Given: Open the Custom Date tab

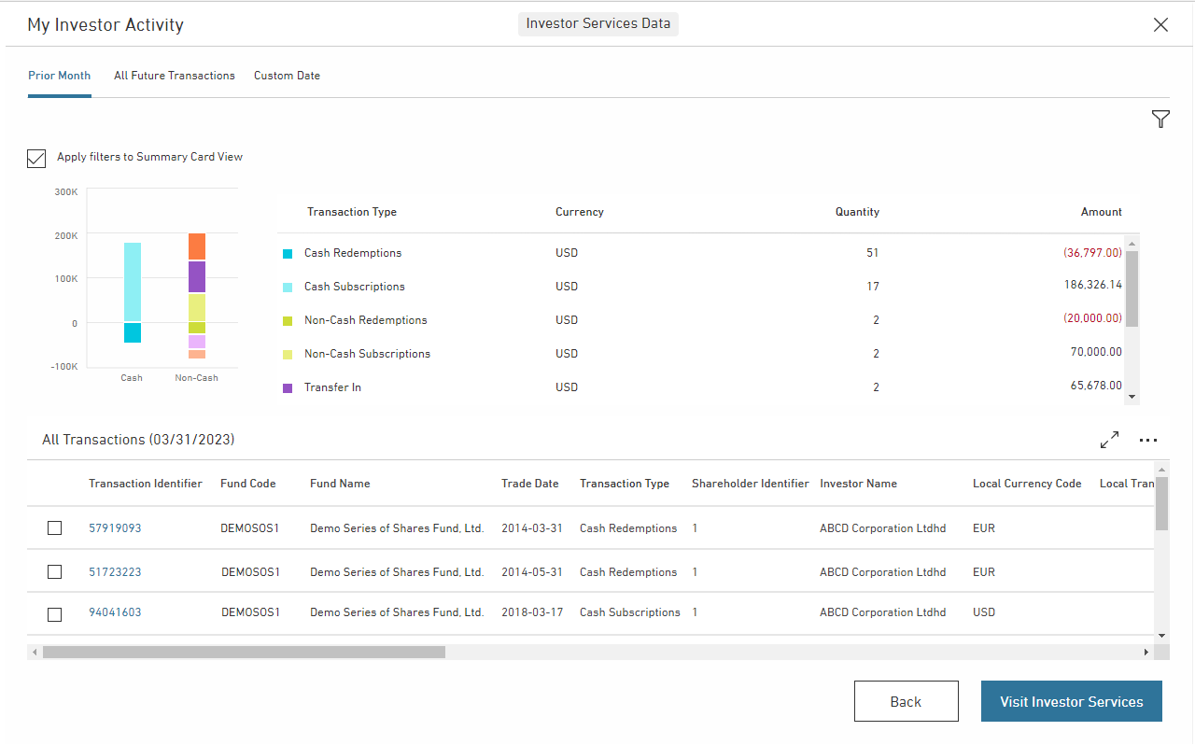Looking at the screenshot, I should tap(287, 76).
